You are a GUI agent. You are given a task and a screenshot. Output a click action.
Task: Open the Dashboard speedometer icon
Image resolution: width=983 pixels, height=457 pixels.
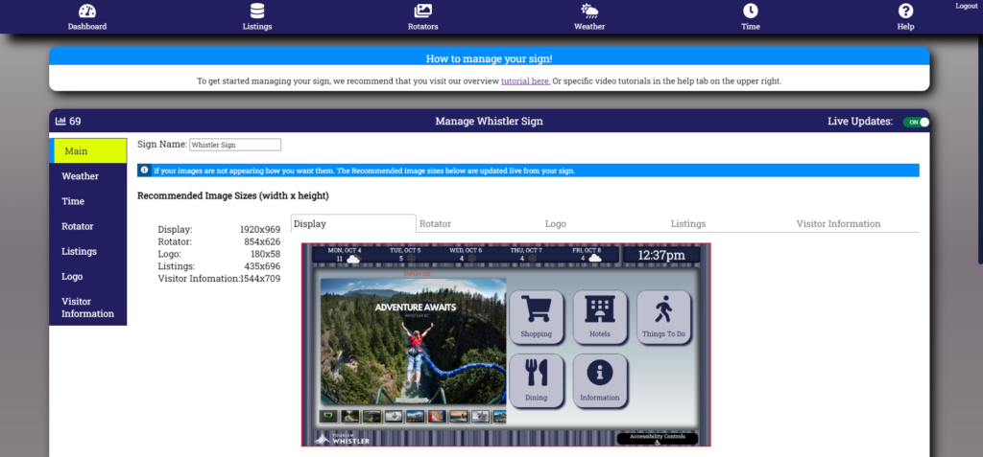[87, 11]
